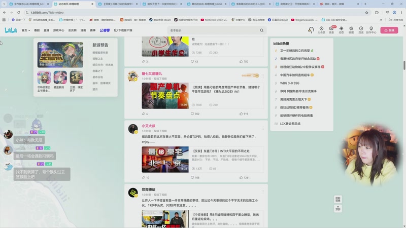Focus the bilibili search box

[214, 30]
